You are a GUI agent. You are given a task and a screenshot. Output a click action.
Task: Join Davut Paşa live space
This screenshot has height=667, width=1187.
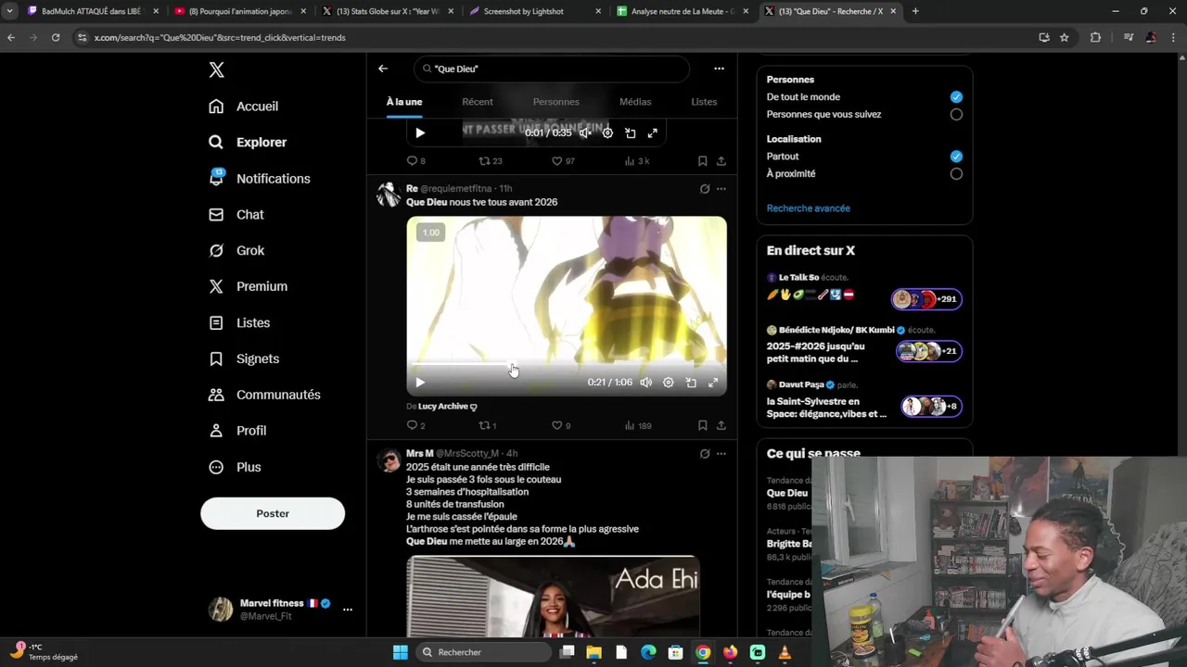(864, 400)
